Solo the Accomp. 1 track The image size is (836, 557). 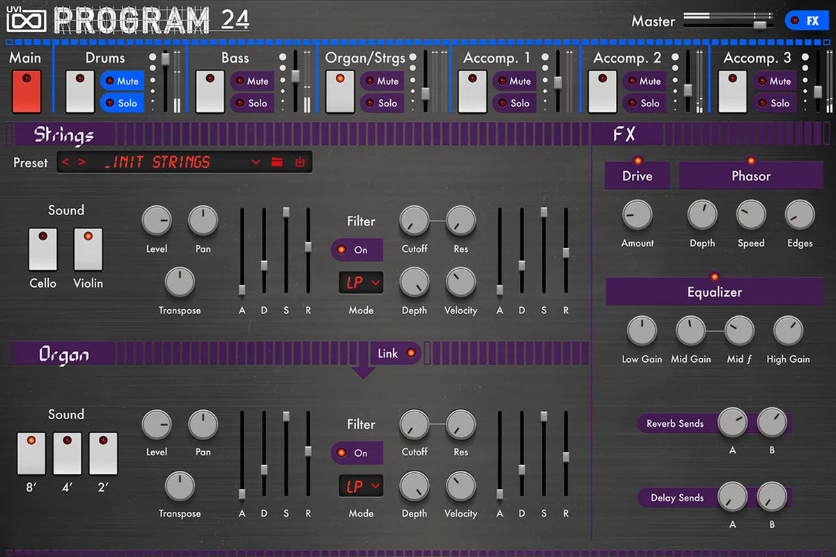[x=514, y=103]
